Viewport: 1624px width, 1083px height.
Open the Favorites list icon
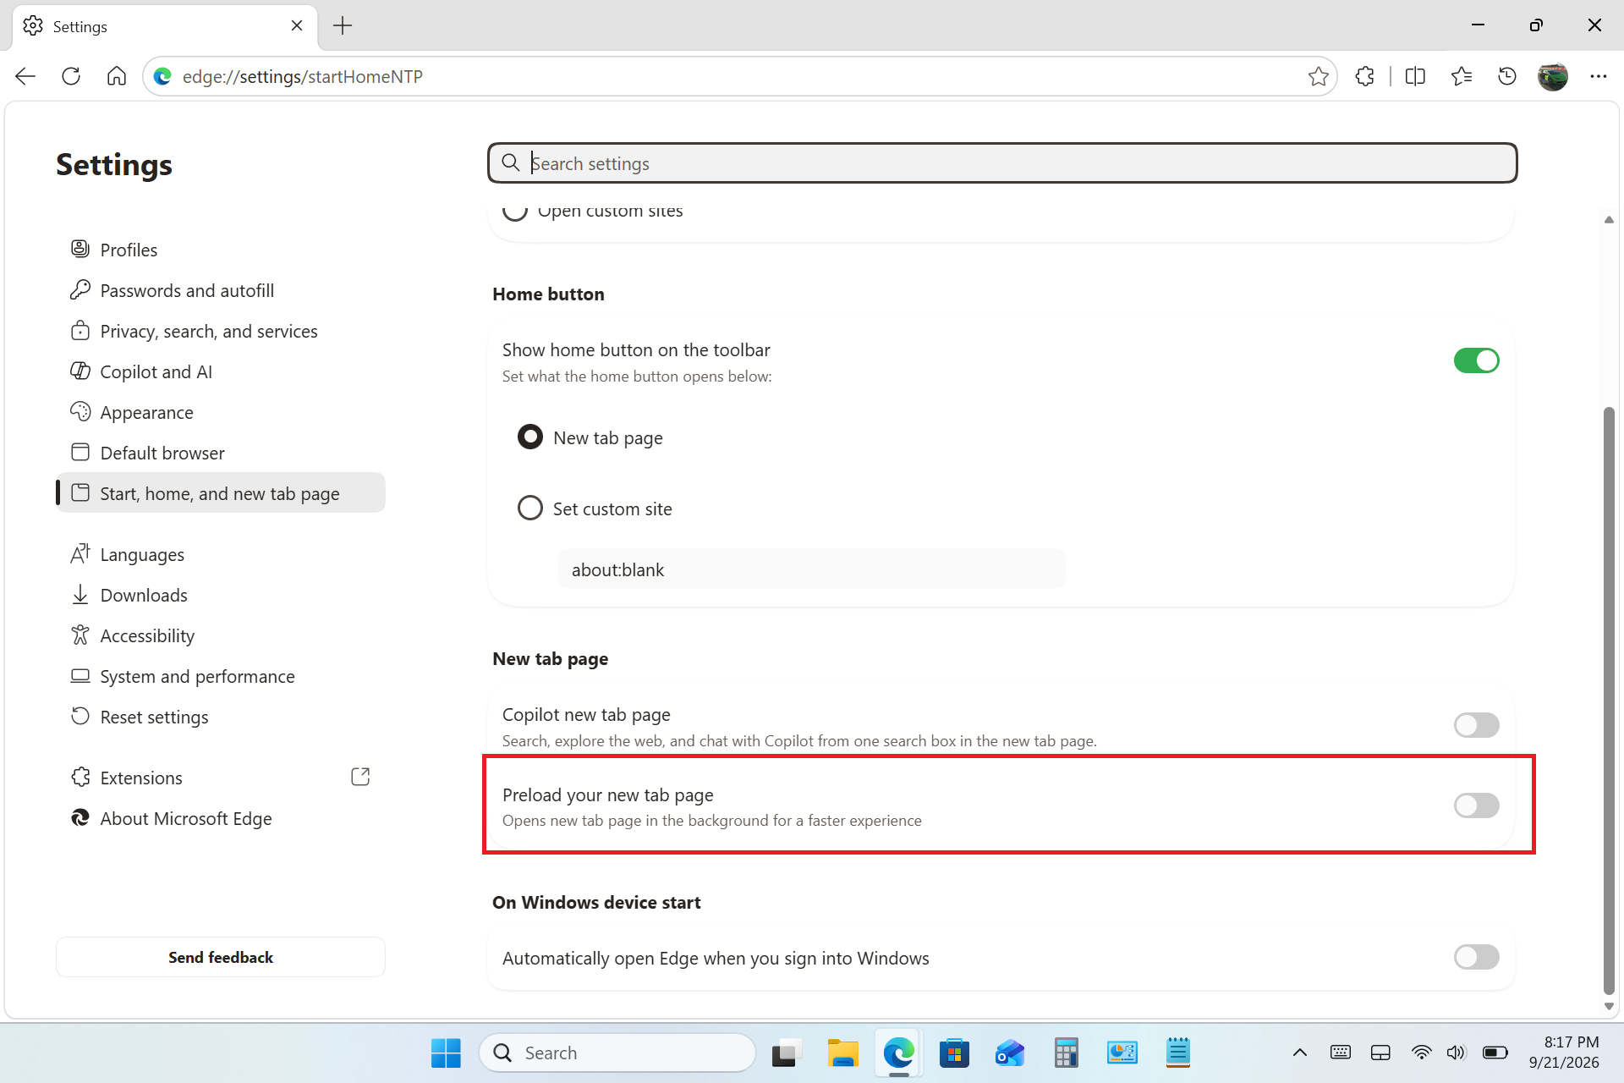click(x=1461, y=76)
